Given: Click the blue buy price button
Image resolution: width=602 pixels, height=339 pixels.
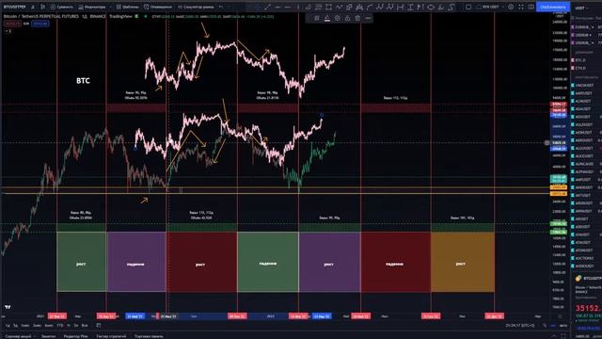Looking at the screenshot, I should [x=40, y=24].
